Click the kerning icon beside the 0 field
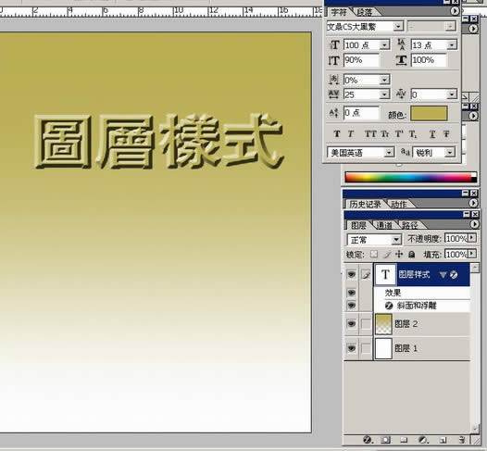Screen dimensions: 487x451 click(401, 94)
